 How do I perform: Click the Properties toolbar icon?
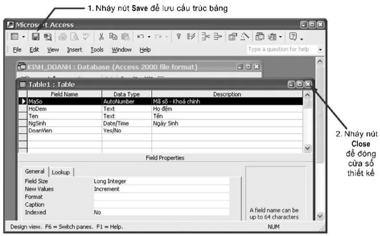click(233, 37)
